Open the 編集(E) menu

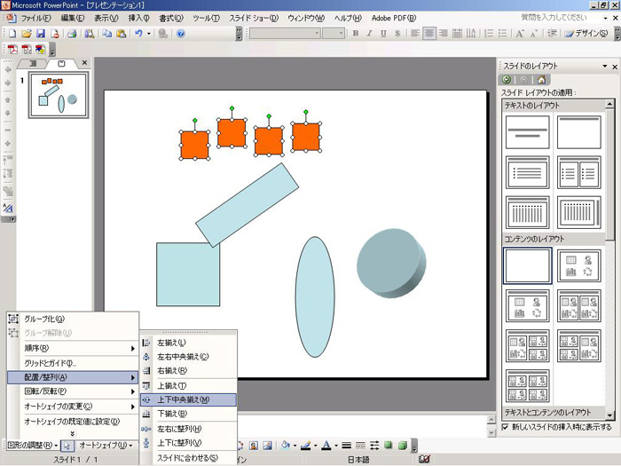pos(73,18)
